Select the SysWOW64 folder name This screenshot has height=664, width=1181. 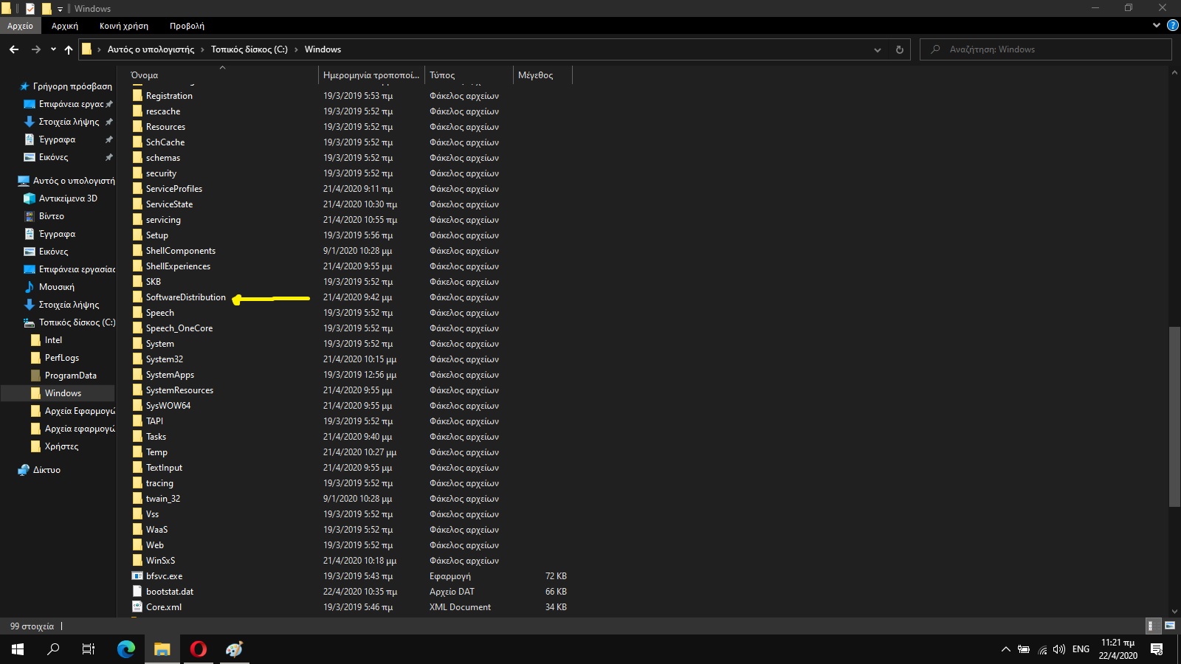click(168, 406)
